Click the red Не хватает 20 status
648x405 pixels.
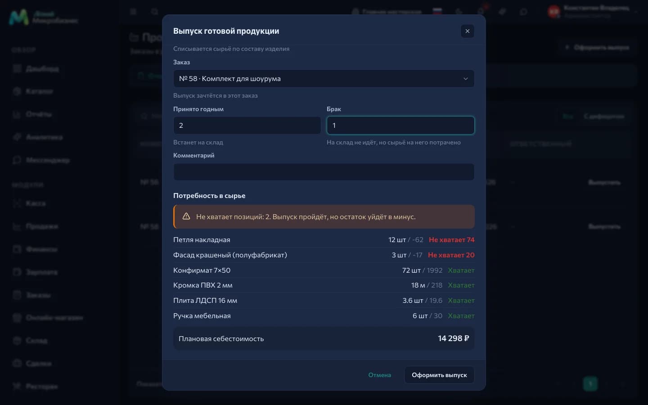[451, 255]
